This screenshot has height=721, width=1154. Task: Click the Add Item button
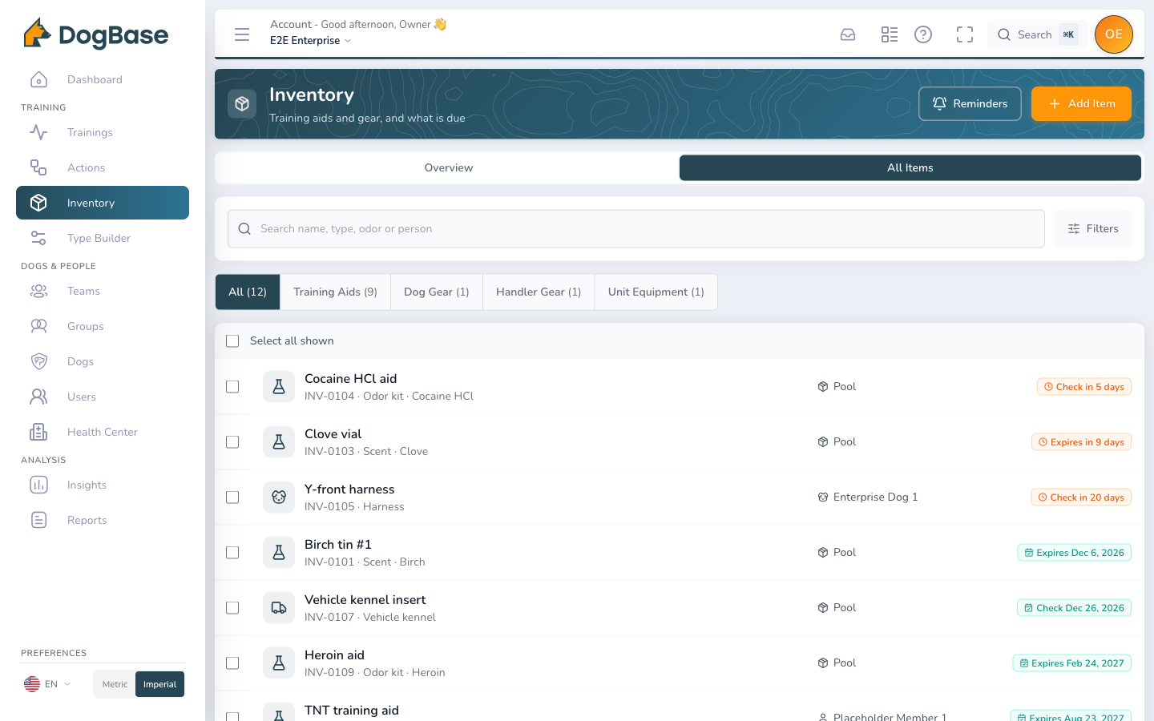point(1081,104)
